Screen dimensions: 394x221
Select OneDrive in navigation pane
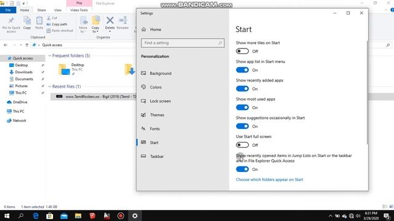pyautogui.click(x=20, y=103)
